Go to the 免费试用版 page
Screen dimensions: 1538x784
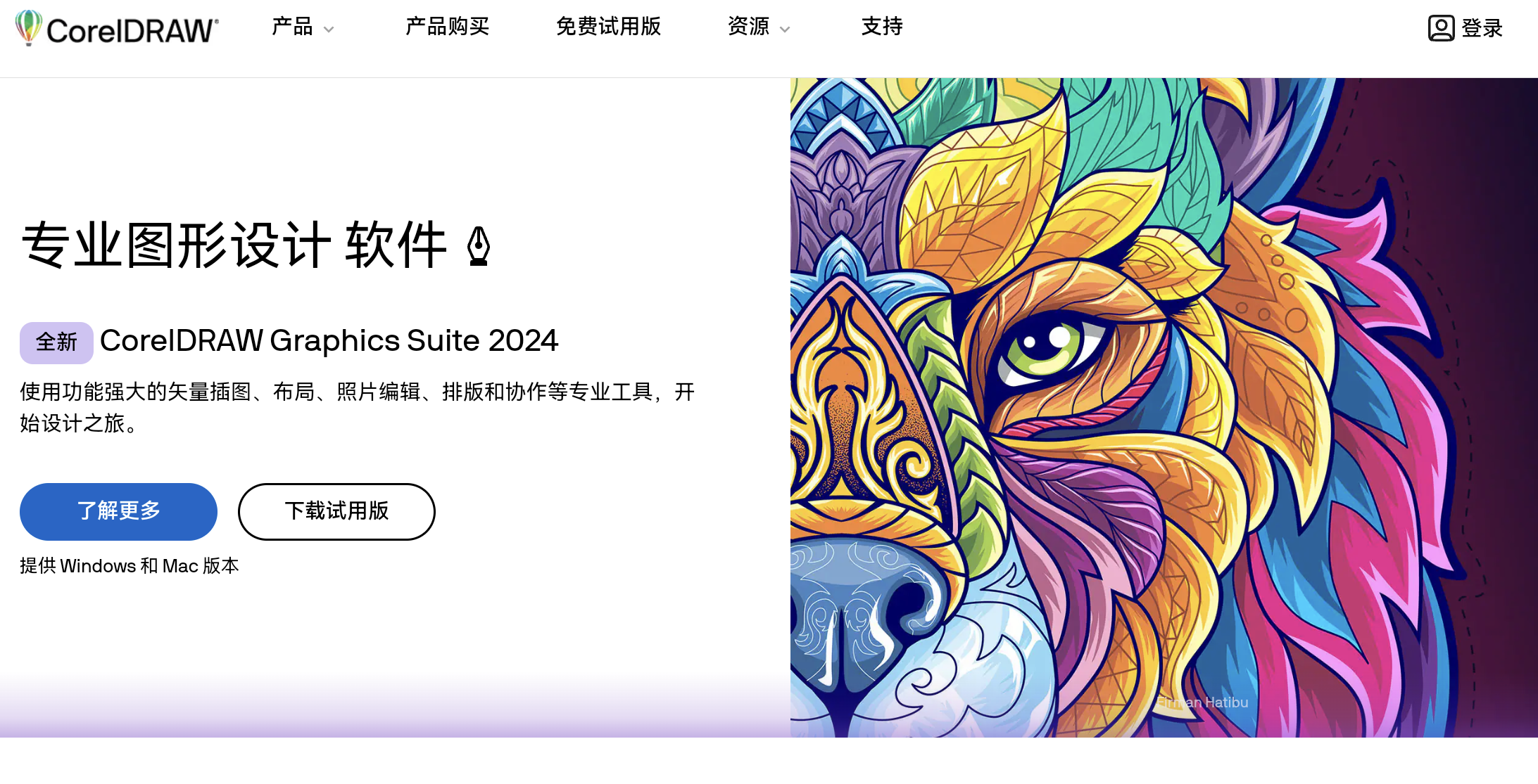(x=608, y=27)
